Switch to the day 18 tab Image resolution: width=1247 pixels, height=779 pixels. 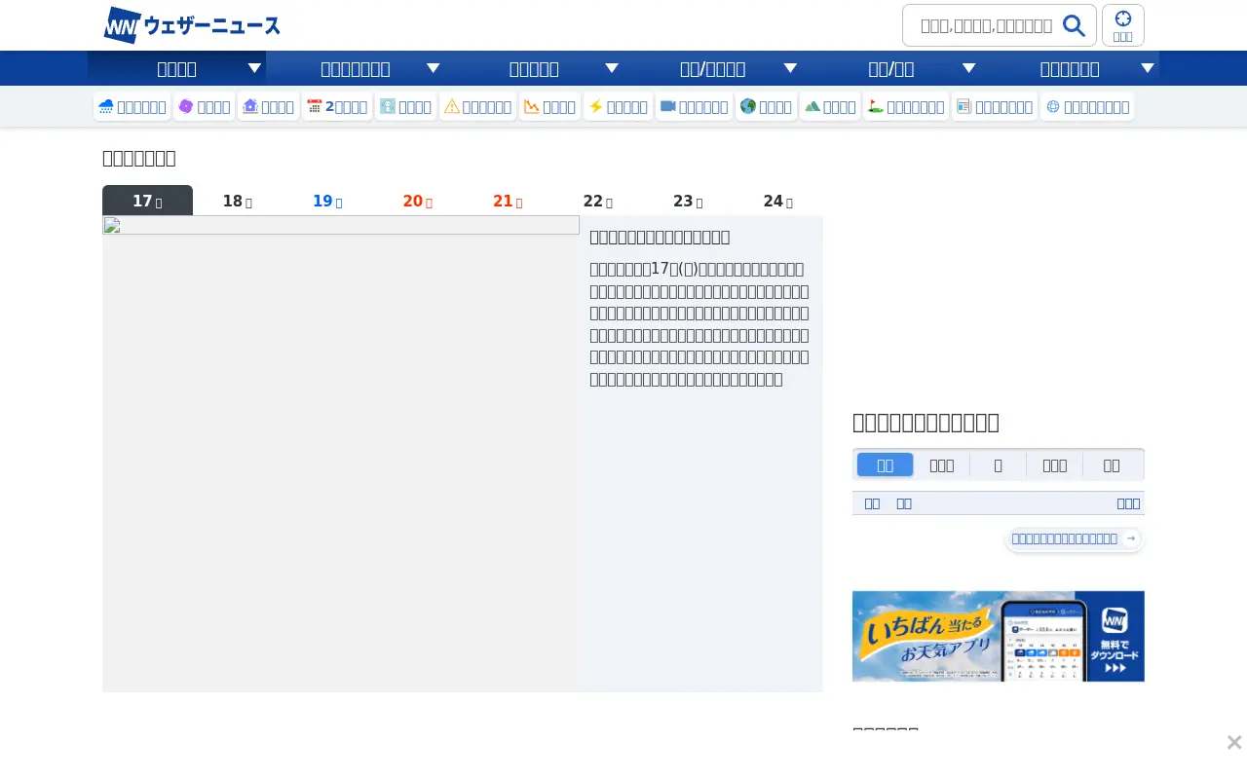coord(238,201)
